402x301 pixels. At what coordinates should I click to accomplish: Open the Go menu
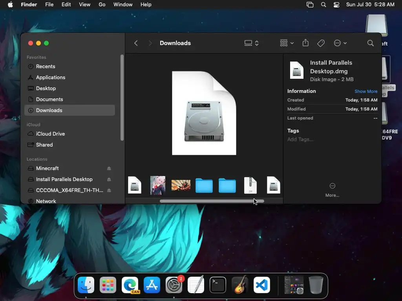pos(102,5)
